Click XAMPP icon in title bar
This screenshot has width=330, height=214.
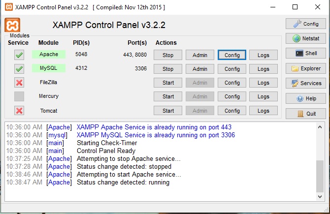pos(9,7)
